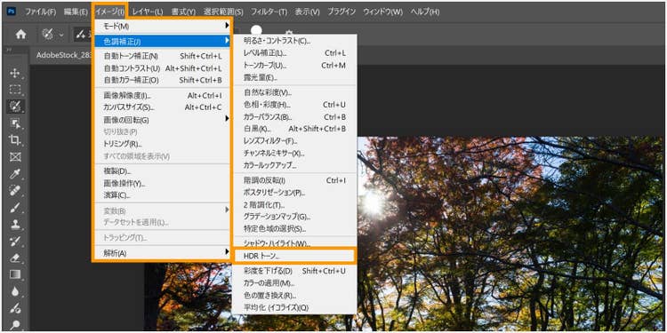Choose シャドウ・ハイライト(W)

tap(294, 244)
